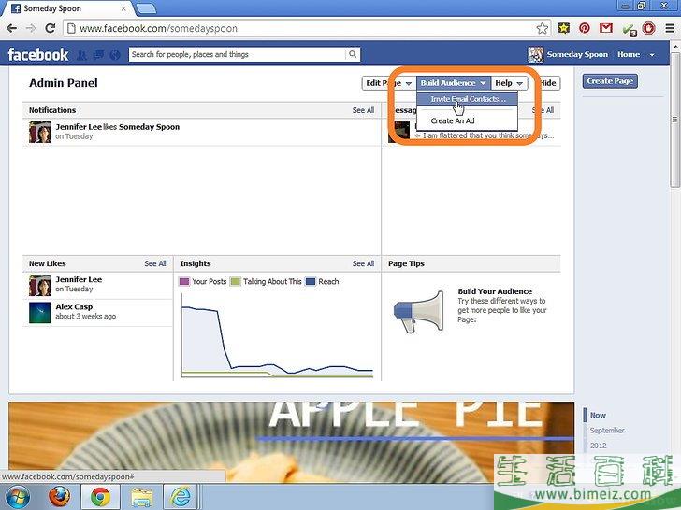The width and height of the screenshot is (681, 510).
Task: Switch to Chrome in the taskbar
Action: click(100, 497)
